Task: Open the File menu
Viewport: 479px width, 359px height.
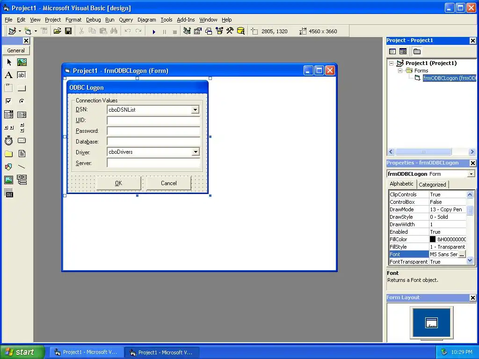Action: 8,20
